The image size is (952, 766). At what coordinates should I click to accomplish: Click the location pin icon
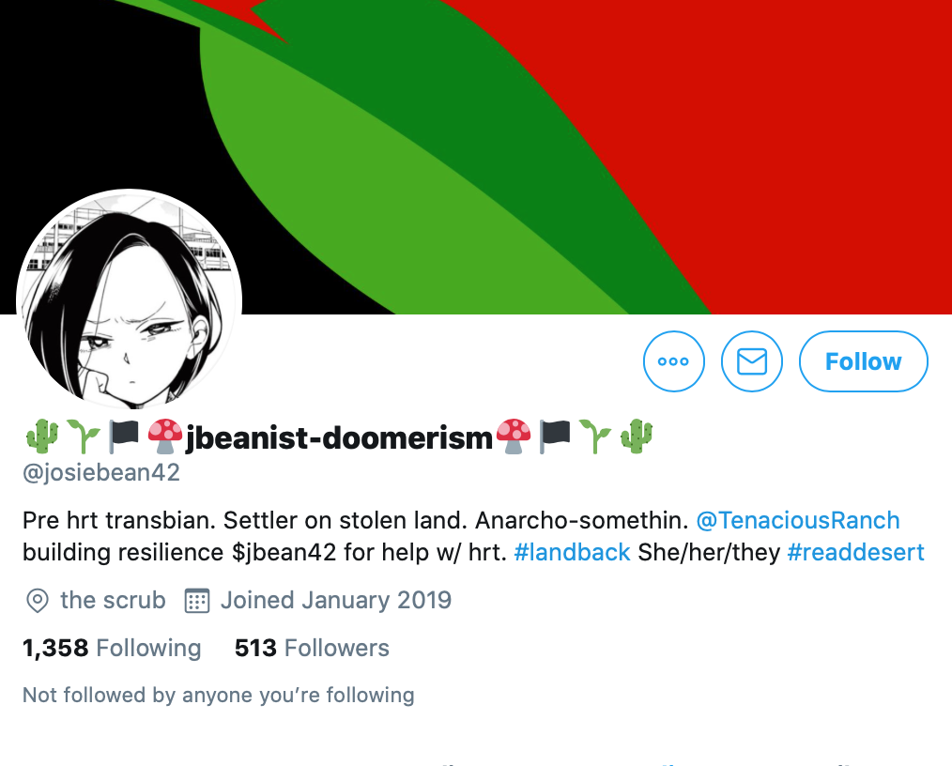[37, 601]
